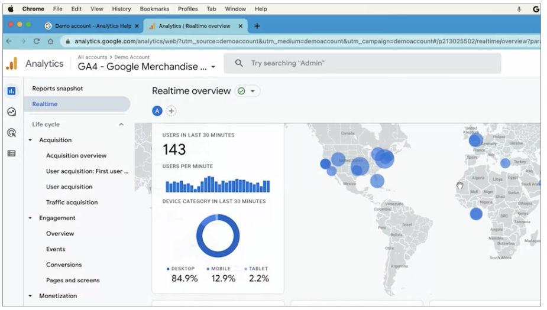Open the User acquisition report

[69, 187]
